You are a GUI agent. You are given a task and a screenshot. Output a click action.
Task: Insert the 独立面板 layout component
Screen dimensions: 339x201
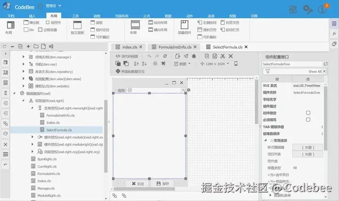tap(77, 28)
